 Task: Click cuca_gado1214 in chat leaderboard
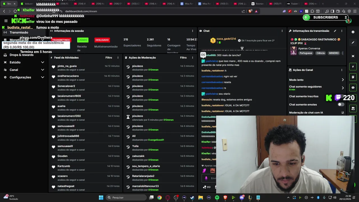coord(226,39)
